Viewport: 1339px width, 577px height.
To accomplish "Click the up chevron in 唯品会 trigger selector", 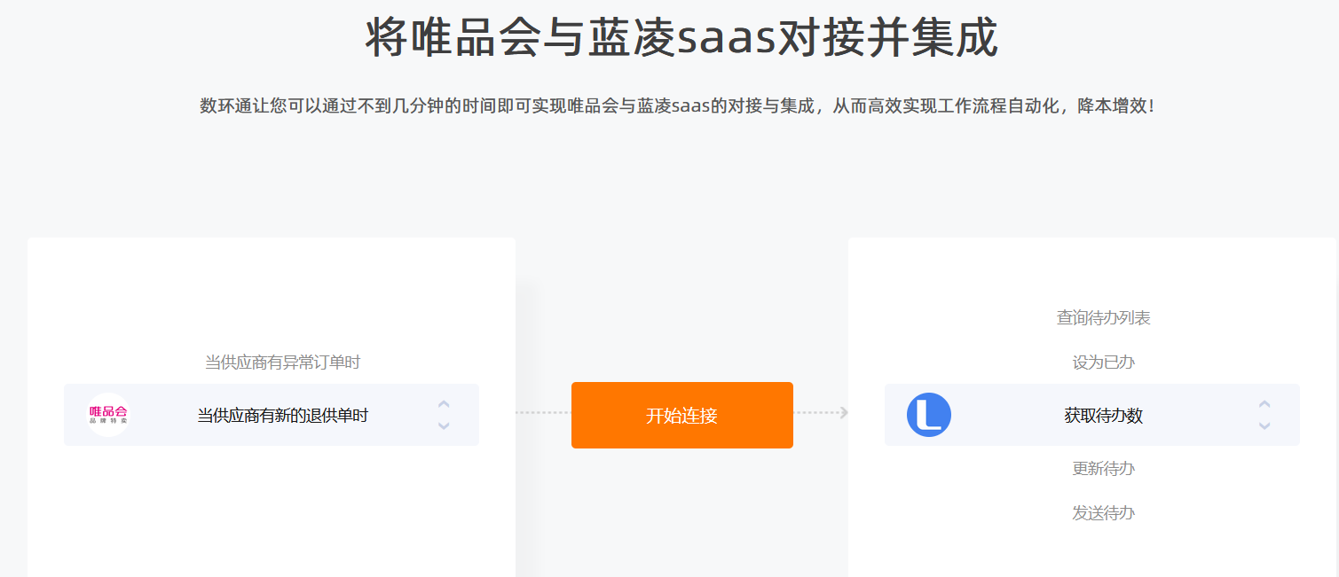I will pos(444,404).
